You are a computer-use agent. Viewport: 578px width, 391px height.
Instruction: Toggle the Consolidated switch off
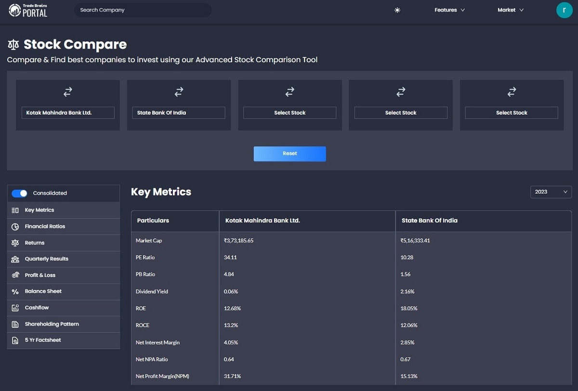click(x=20, y=193)
